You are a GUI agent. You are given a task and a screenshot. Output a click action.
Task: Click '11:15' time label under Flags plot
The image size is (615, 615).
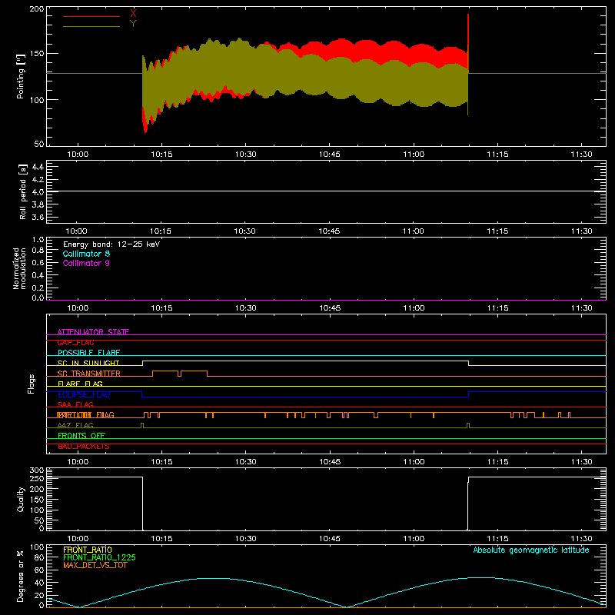(x=497, y=462)
